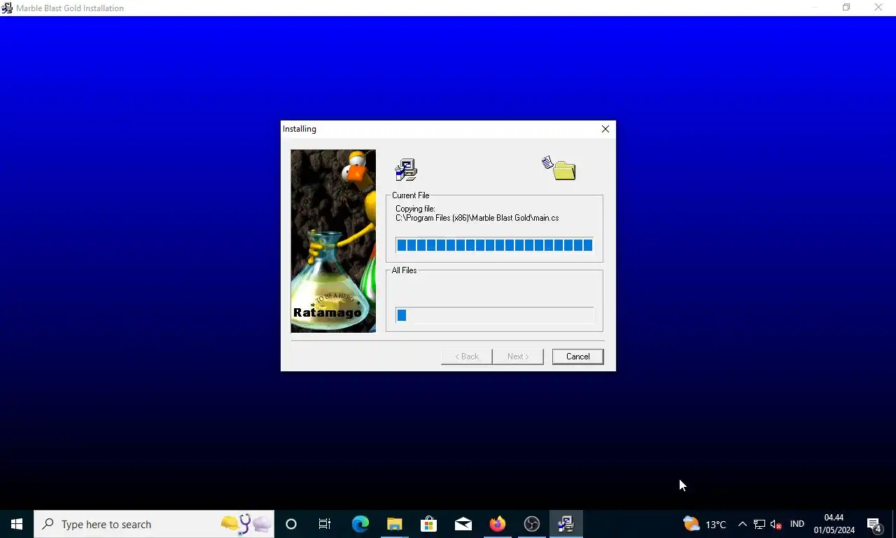Viewport: 896px width, 538px height.
Task: Open the clock showing 04.44
Action: [x=834, y=524]
